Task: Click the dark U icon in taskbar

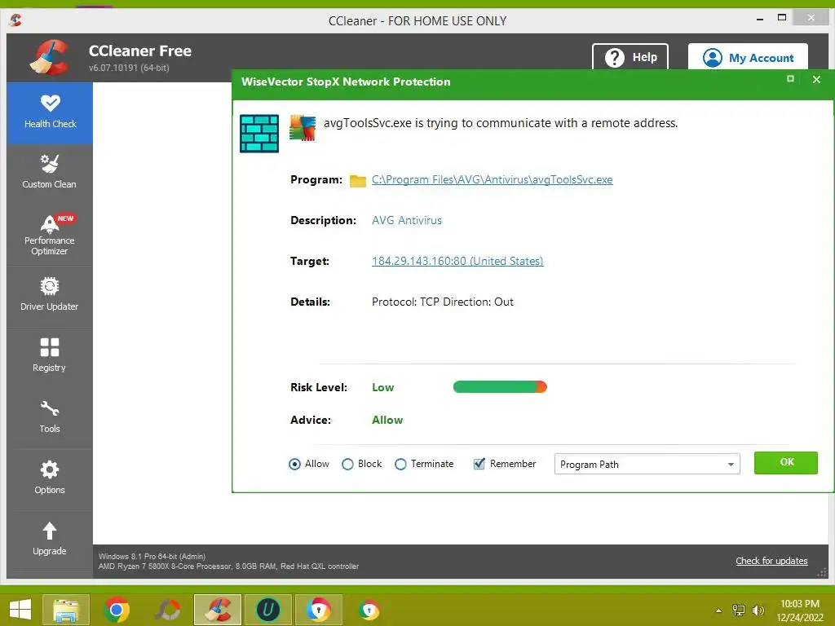Action: [x=267, y=610]
